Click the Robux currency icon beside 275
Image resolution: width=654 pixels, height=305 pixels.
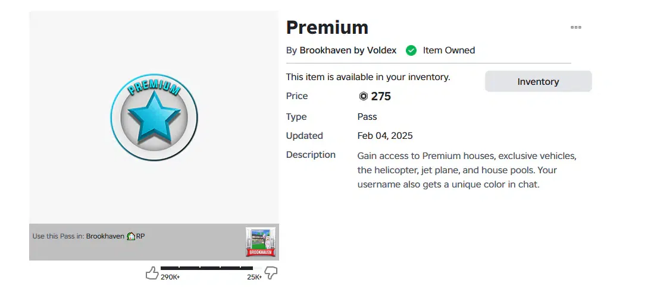click(363, 97)
